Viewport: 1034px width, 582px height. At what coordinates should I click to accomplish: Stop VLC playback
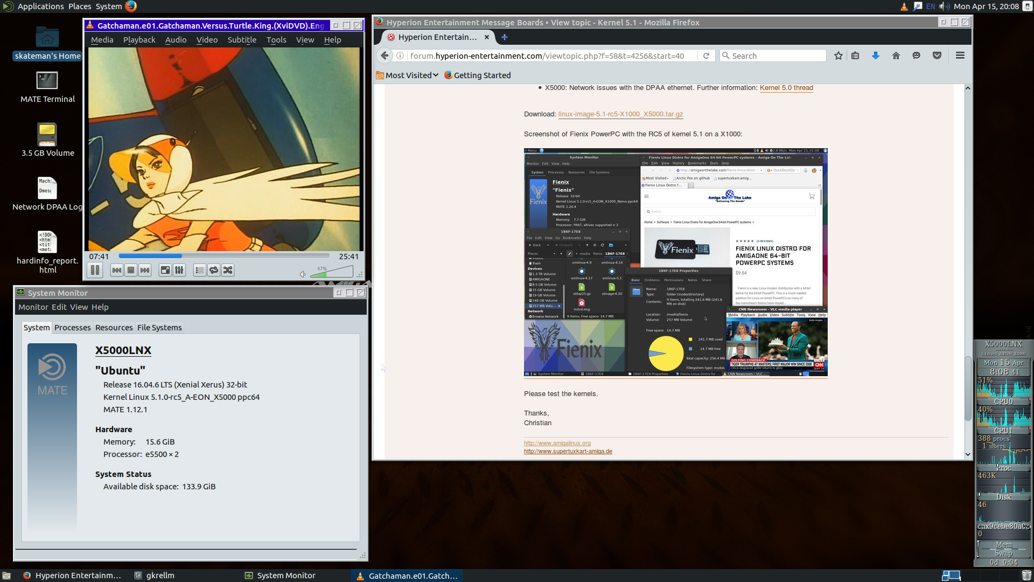pos(131,271)
